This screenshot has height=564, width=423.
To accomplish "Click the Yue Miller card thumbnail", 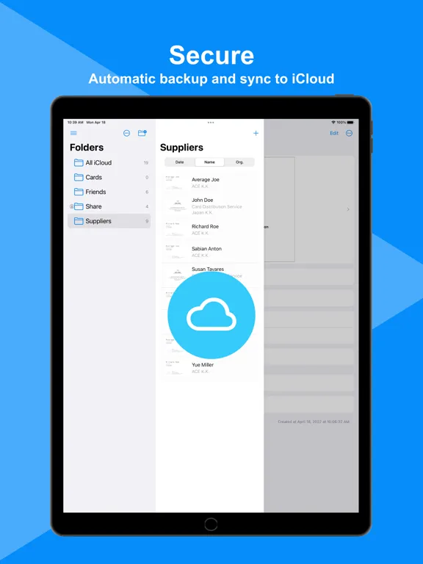I will pyautogui.click(x=175, y=368).
